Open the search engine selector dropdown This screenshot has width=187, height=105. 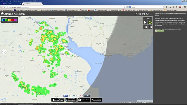(x=130, y=7)
